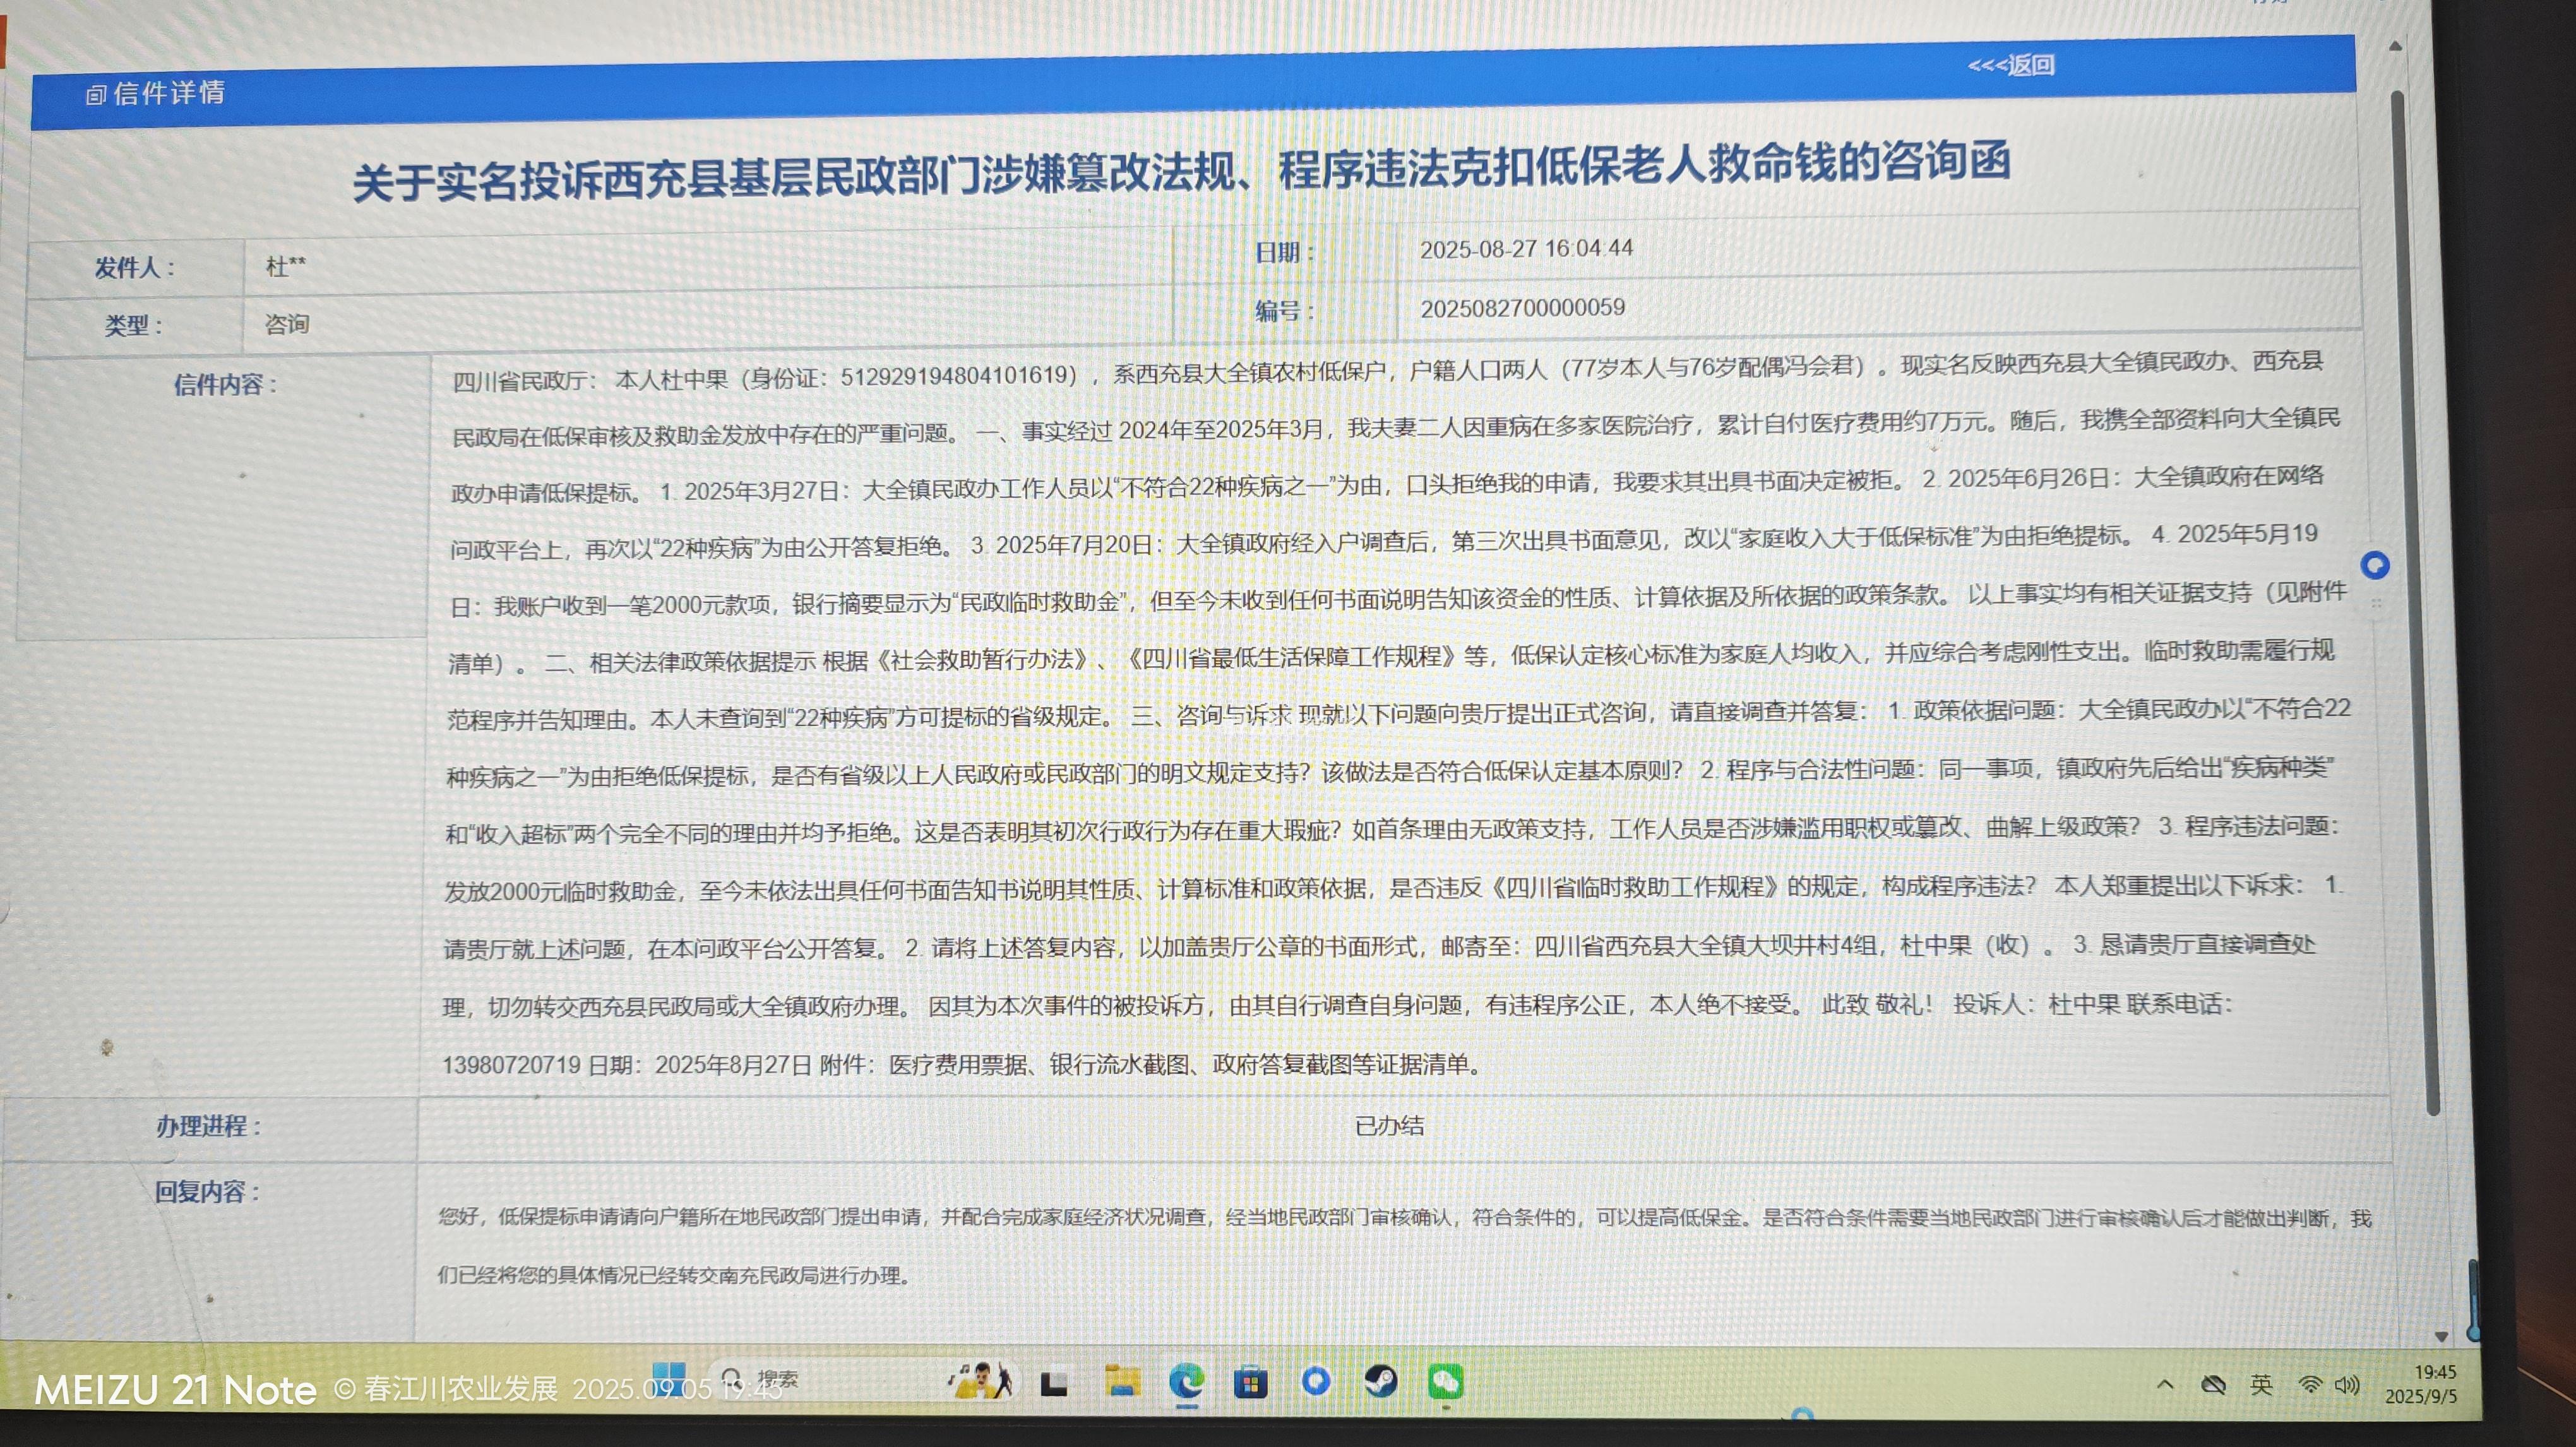Open Microsoft Store from the taskbar

click(1250, 1383)
